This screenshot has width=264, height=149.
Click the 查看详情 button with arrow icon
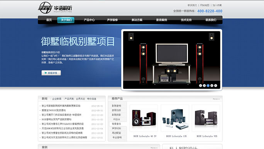[x=51, y=73]
